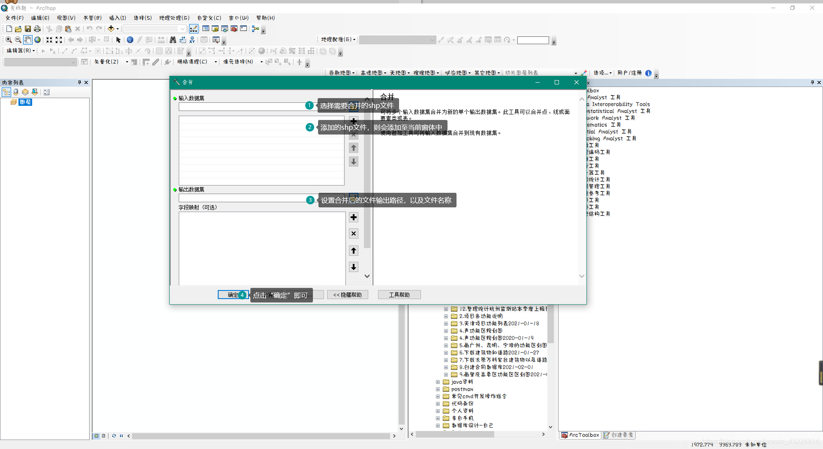This screenshot has height=449, width=823.
Task: Click List By Drawing Order icon in contents panel
Action: pyautogui.click(x=6, y=92)
